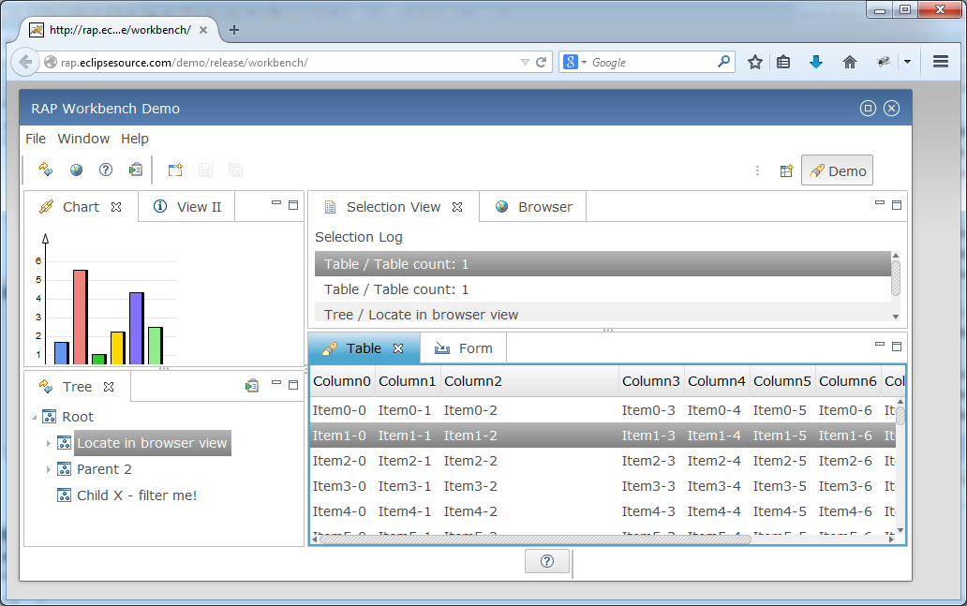
Task: Maximize the Tree view panel
Action: (x=293, y=385)
